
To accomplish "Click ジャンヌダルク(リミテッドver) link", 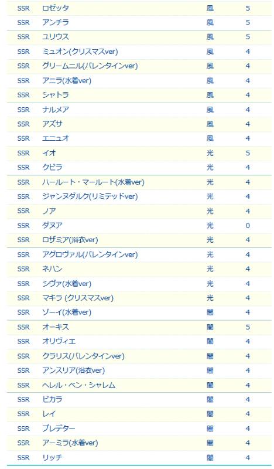I will [90, 196].
